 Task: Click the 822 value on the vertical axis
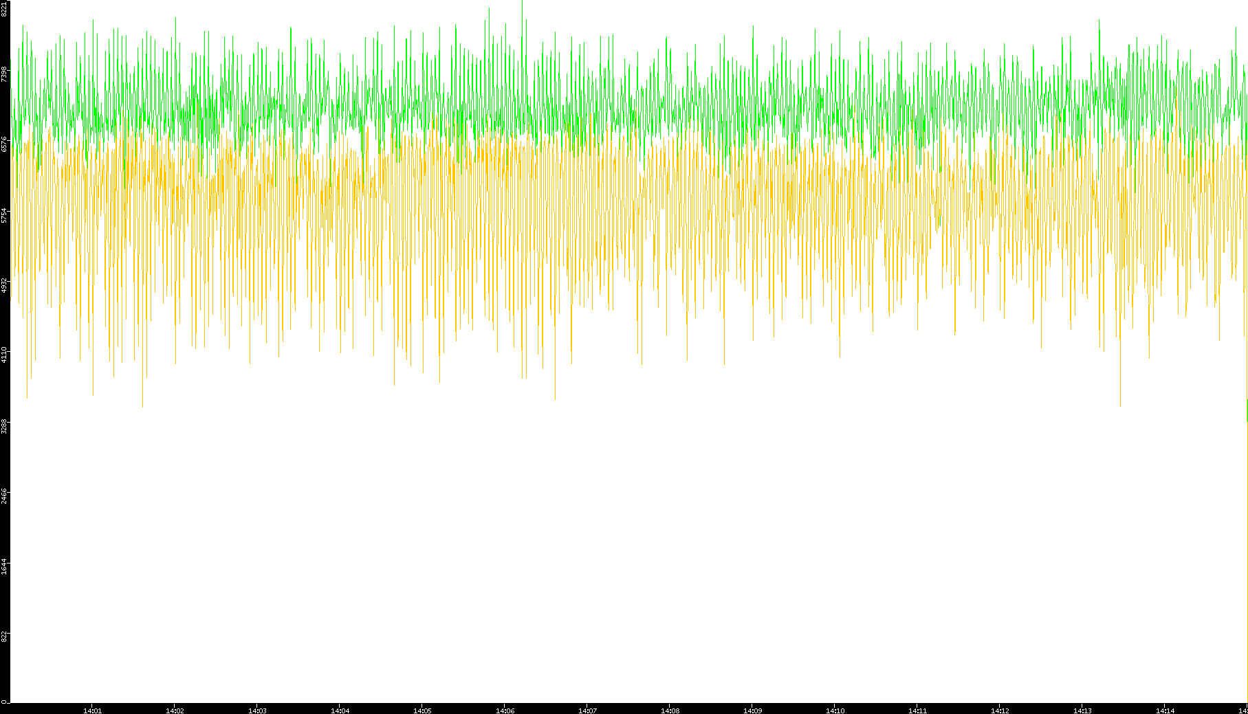click(5, 637)
